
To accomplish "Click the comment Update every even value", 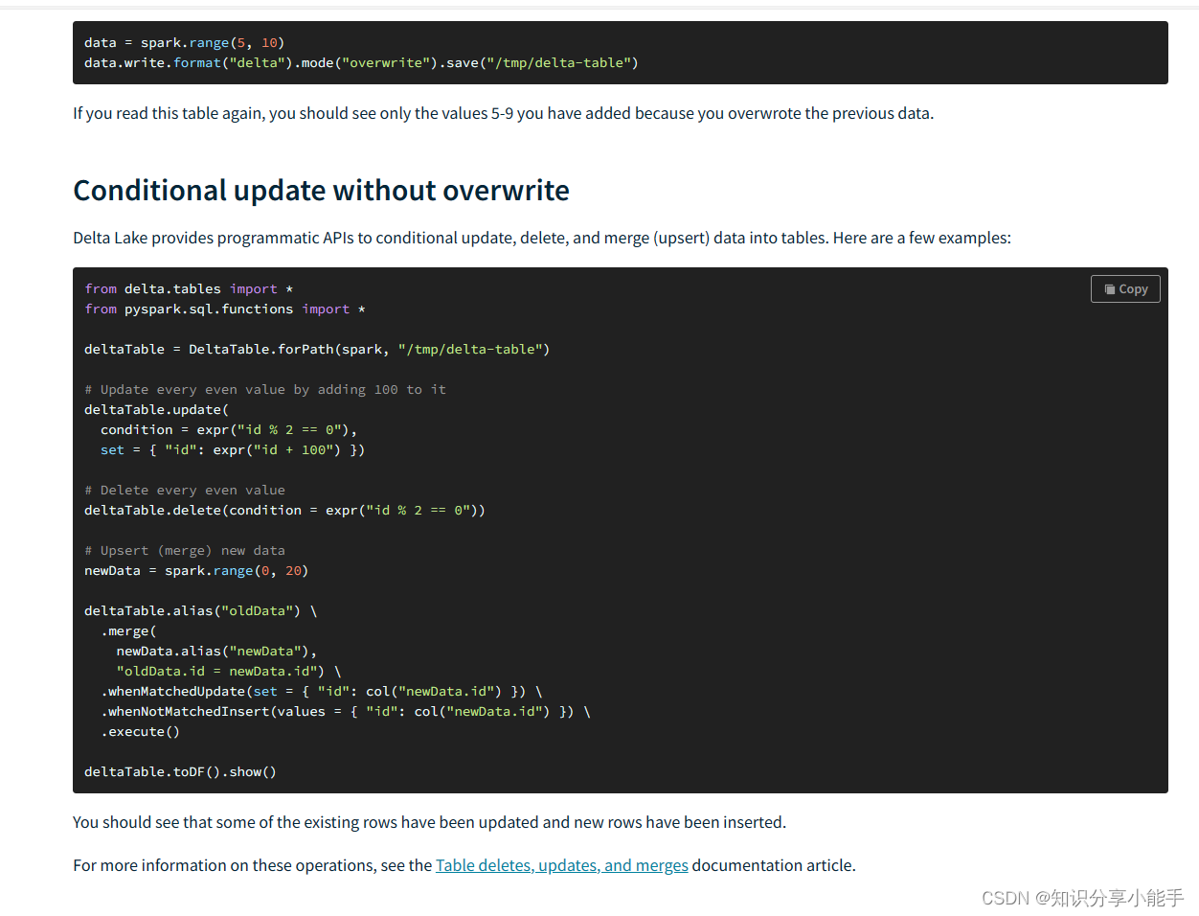I will pyautogui.click(x=265, y=389).
